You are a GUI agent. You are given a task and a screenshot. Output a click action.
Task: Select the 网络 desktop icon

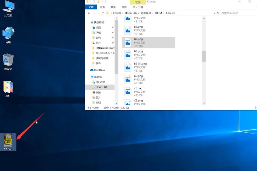point(8,35)
